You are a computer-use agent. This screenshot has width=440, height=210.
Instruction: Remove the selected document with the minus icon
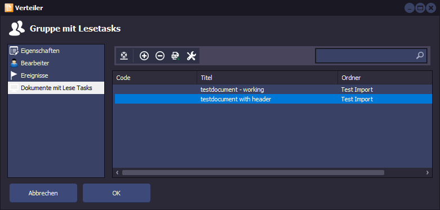click(160, 56)
